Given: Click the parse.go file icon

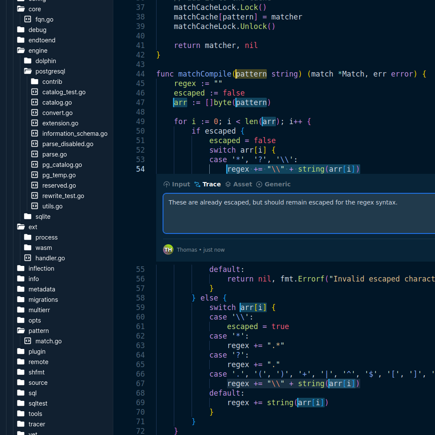Looking at the screenshot, I should coord(35,154).
